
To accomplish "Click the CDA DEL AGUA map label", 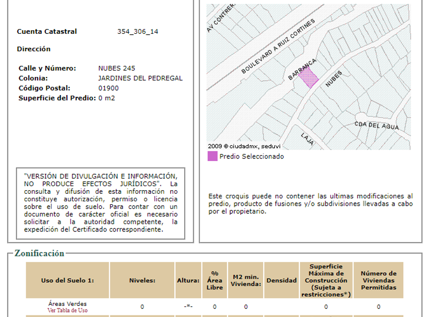I will 377,126.
